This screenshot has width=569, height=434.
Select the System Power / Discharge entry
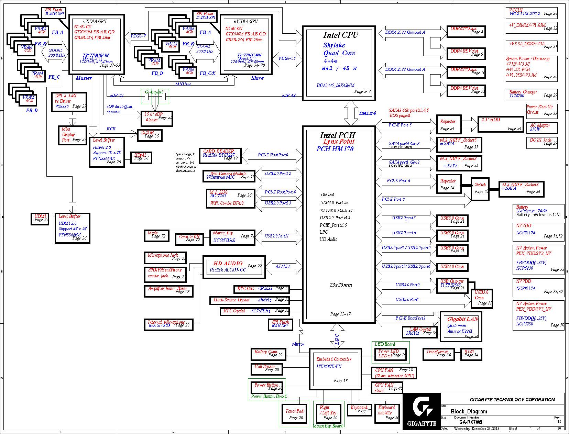tap(532, 68)
